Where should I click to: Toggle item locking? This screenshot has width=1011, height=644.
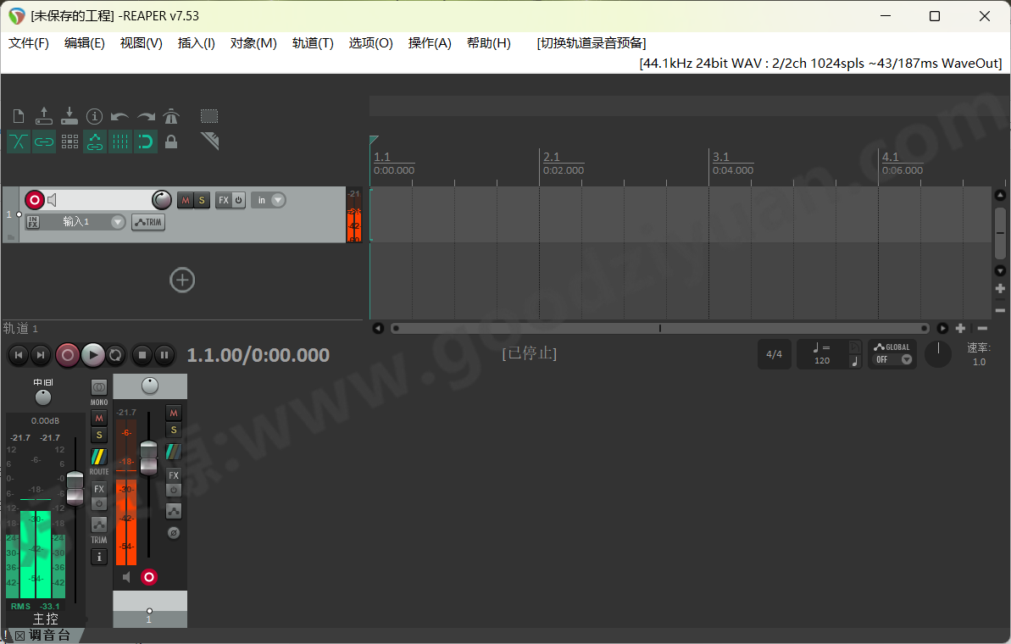pos(171,142)
